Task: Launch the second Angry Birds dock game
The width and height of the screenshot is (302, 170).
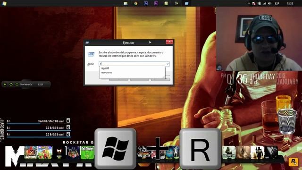Action: click(x=45, y=153)
